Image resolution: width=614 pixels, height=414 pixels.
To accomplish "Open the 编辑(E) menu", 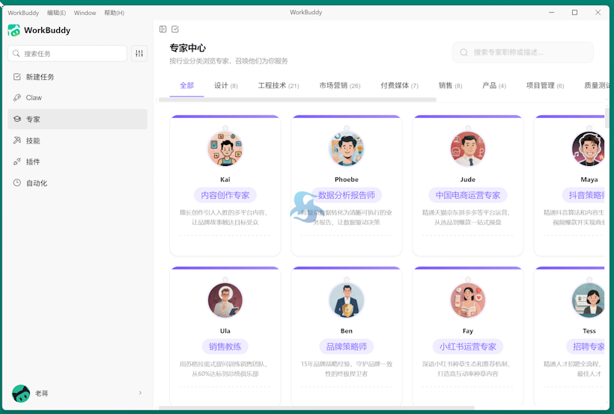I will point(56,13).
